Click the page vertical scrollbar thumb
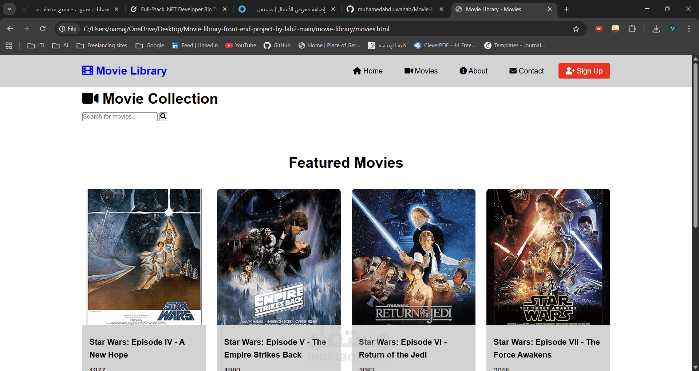The width and height of the screenshot is (699, 371). click(x=695, y=145)
